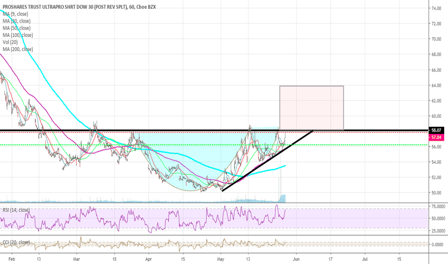Click the CCI (20, close) indicator label
The height and width of the screenshot is (264, 448).
click(x=16, y=242)
